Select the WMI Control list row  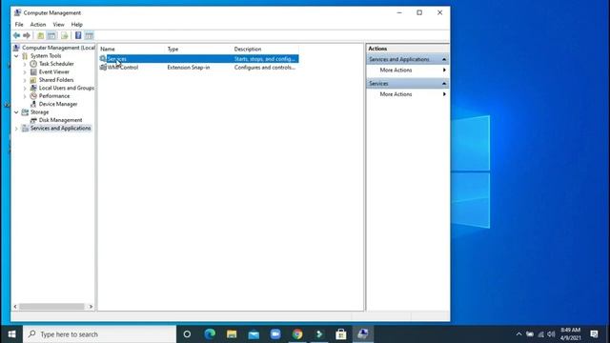pos(199,68)
